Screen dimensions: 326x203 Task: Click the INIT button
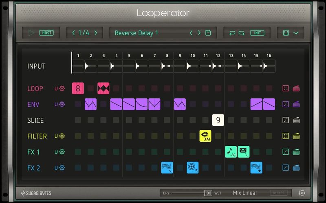coord(258,33)
